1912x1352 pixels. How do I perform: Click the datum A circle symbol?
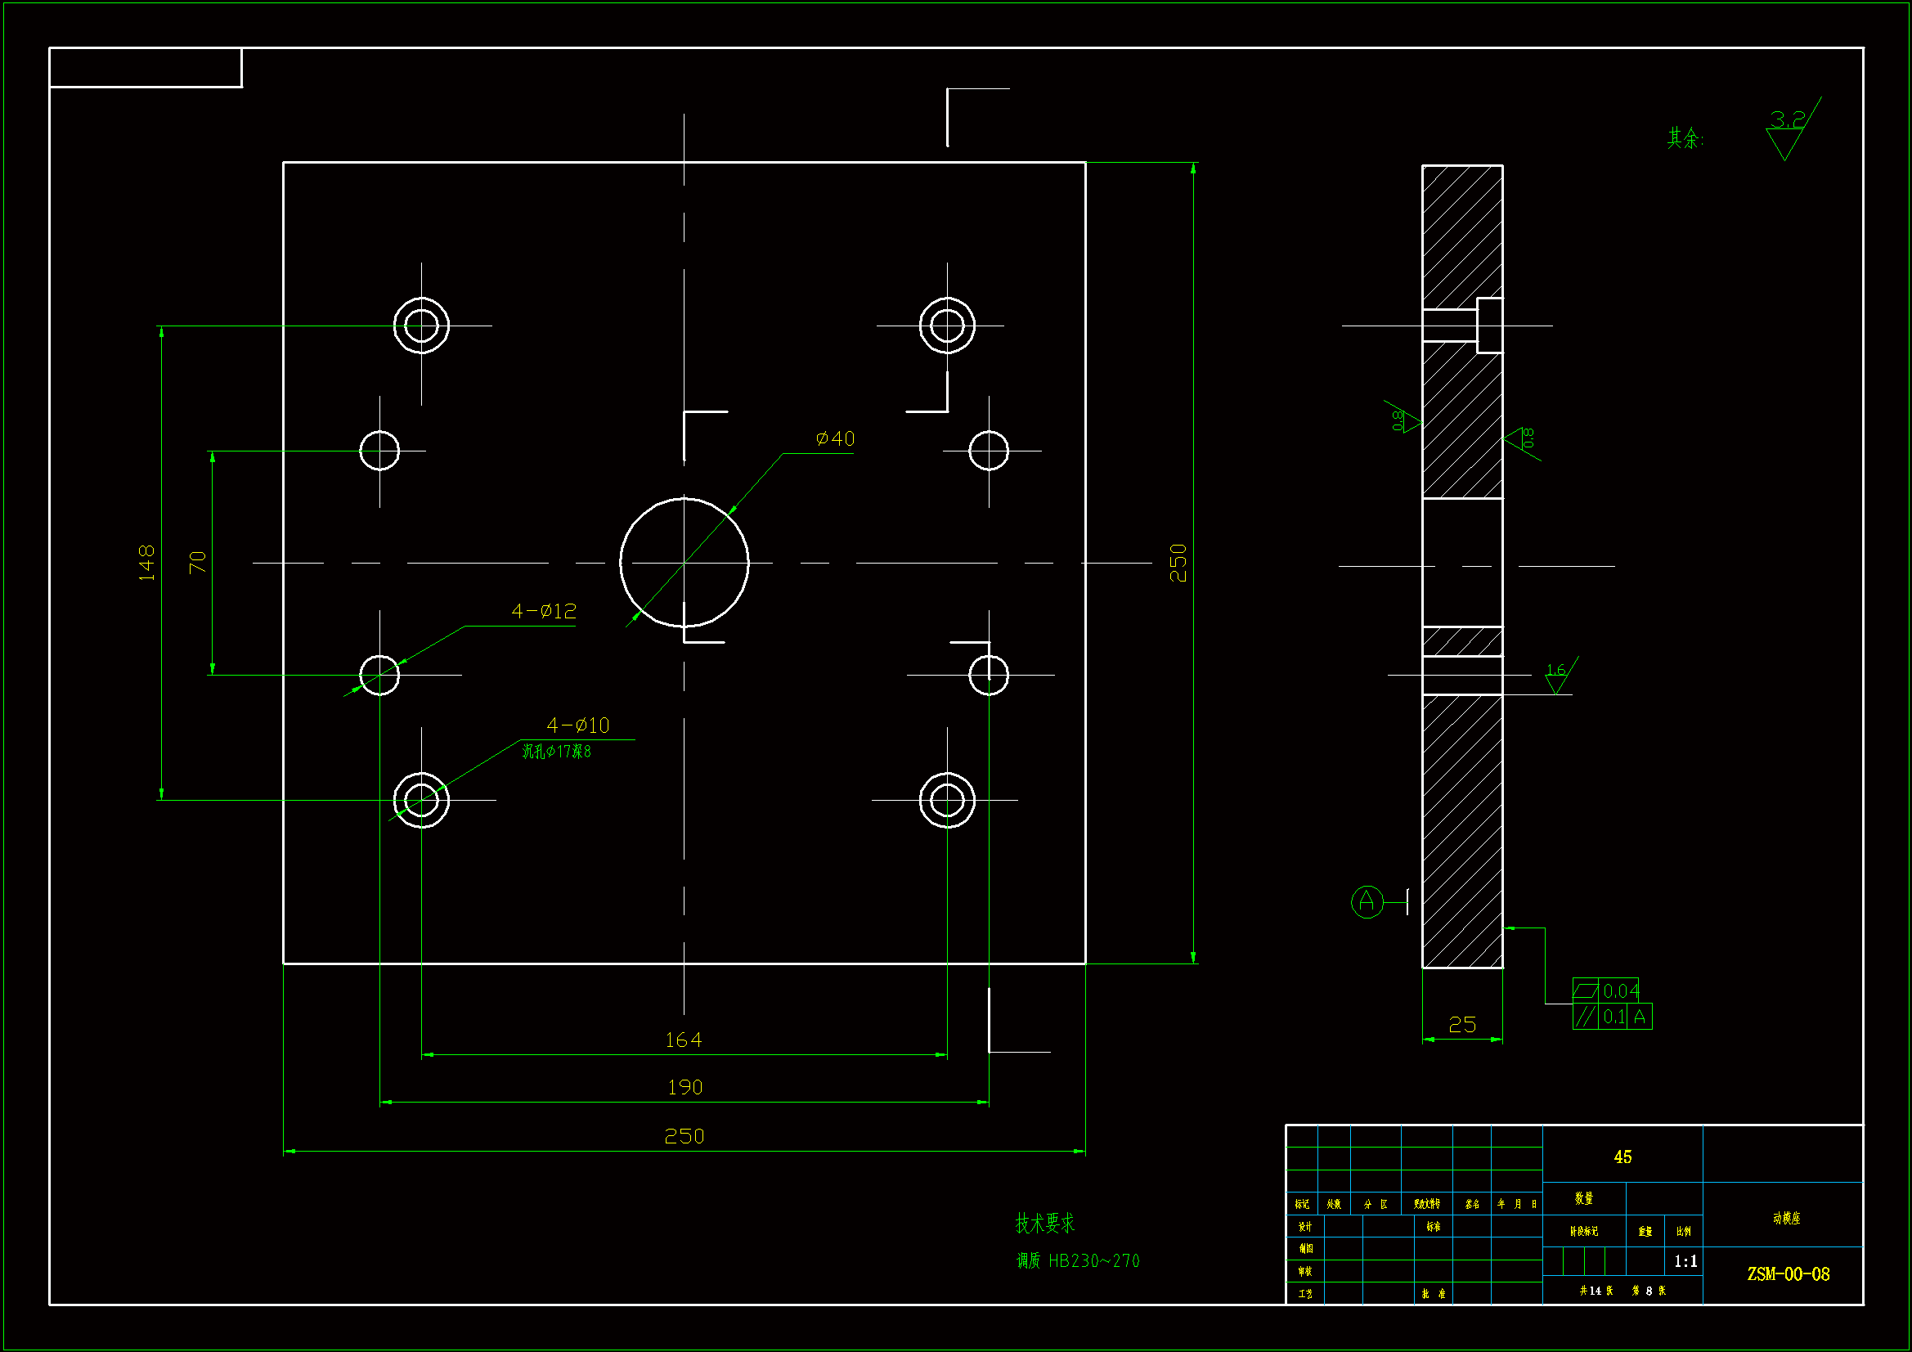click(x=1367, y=901)
